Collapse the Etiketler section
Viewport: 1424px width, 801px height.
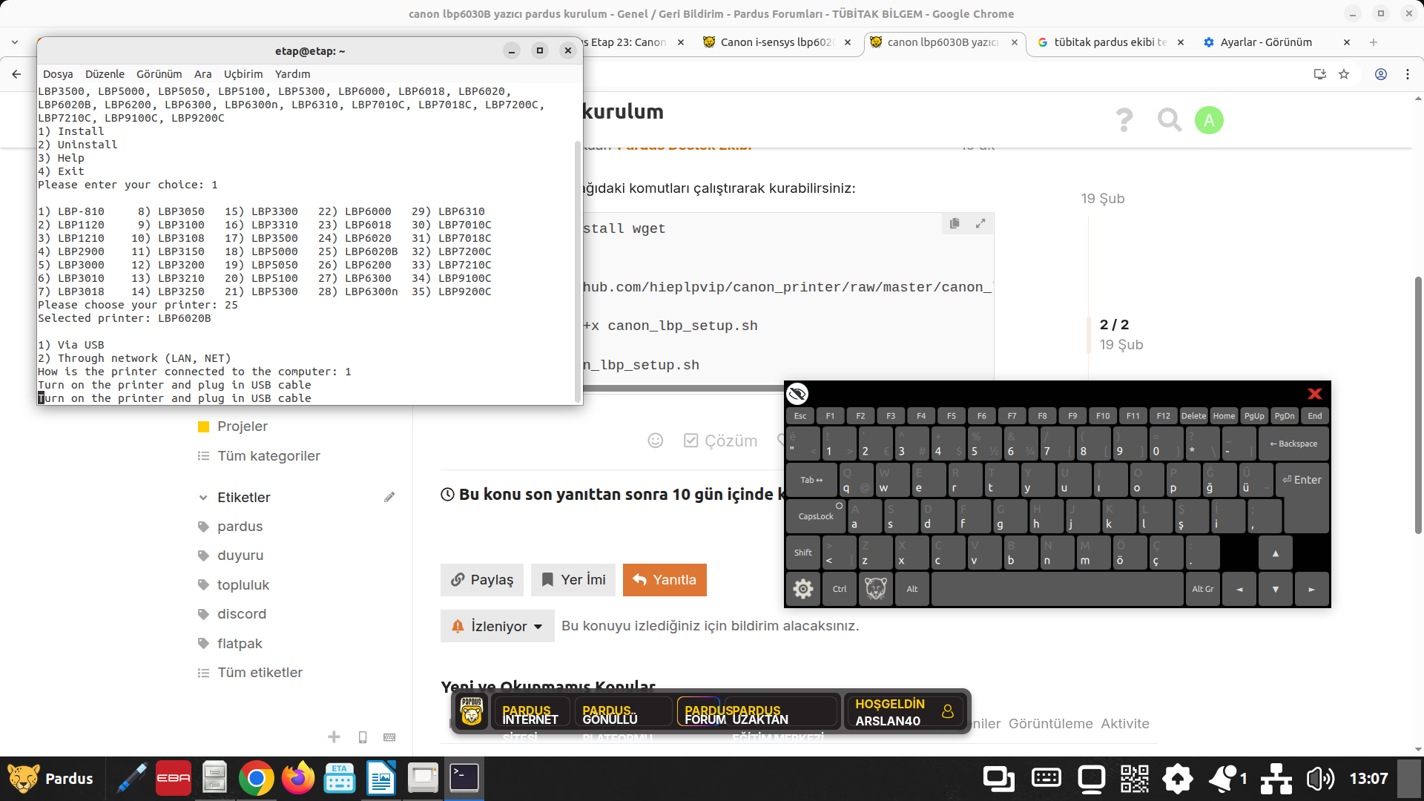[203, 498]
